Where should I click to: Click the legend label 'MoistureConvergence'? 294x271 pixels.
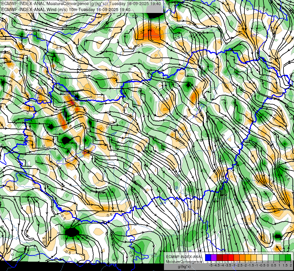point(184,262)
